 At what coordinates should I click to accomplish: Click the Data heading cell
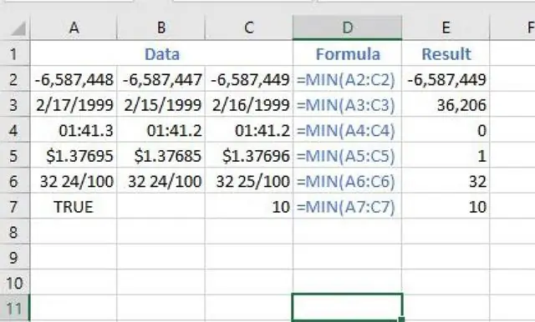(161, 53)
